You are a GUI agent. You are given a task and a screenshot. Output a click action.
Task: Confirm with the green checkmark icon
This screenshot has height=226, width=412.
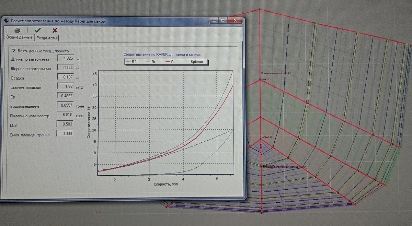coord(37,30)
